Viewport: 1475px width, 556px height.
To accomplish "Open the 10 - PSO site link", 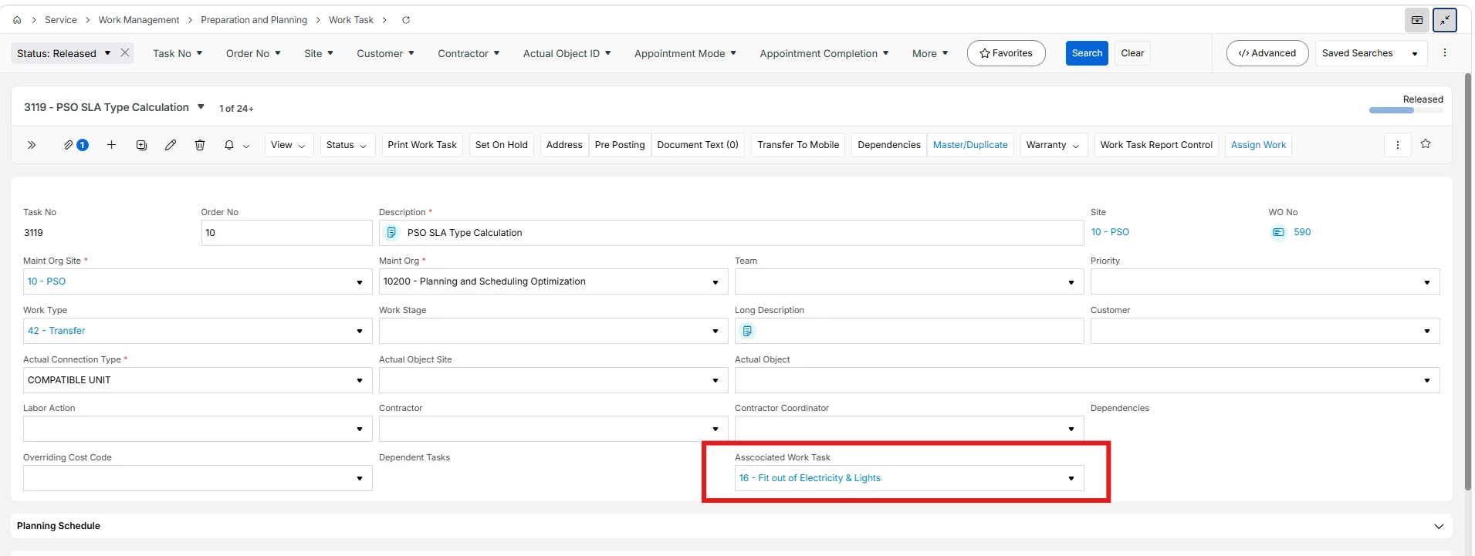I will (x=1110, y=232).
